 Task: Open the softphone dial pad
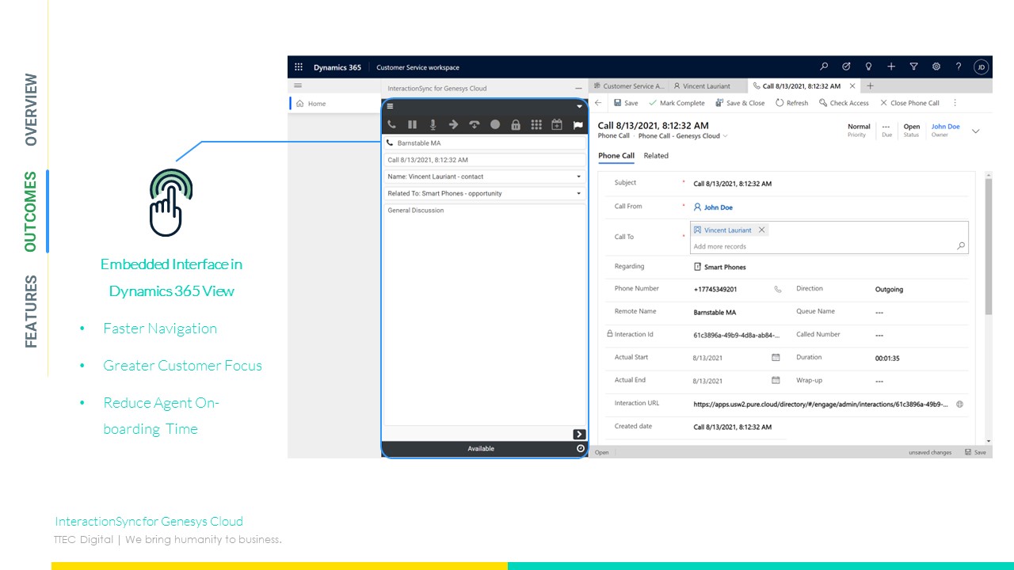[537, 124]
